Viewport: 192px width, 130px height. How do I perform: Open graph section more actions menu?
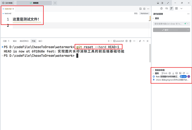point(187,73)
